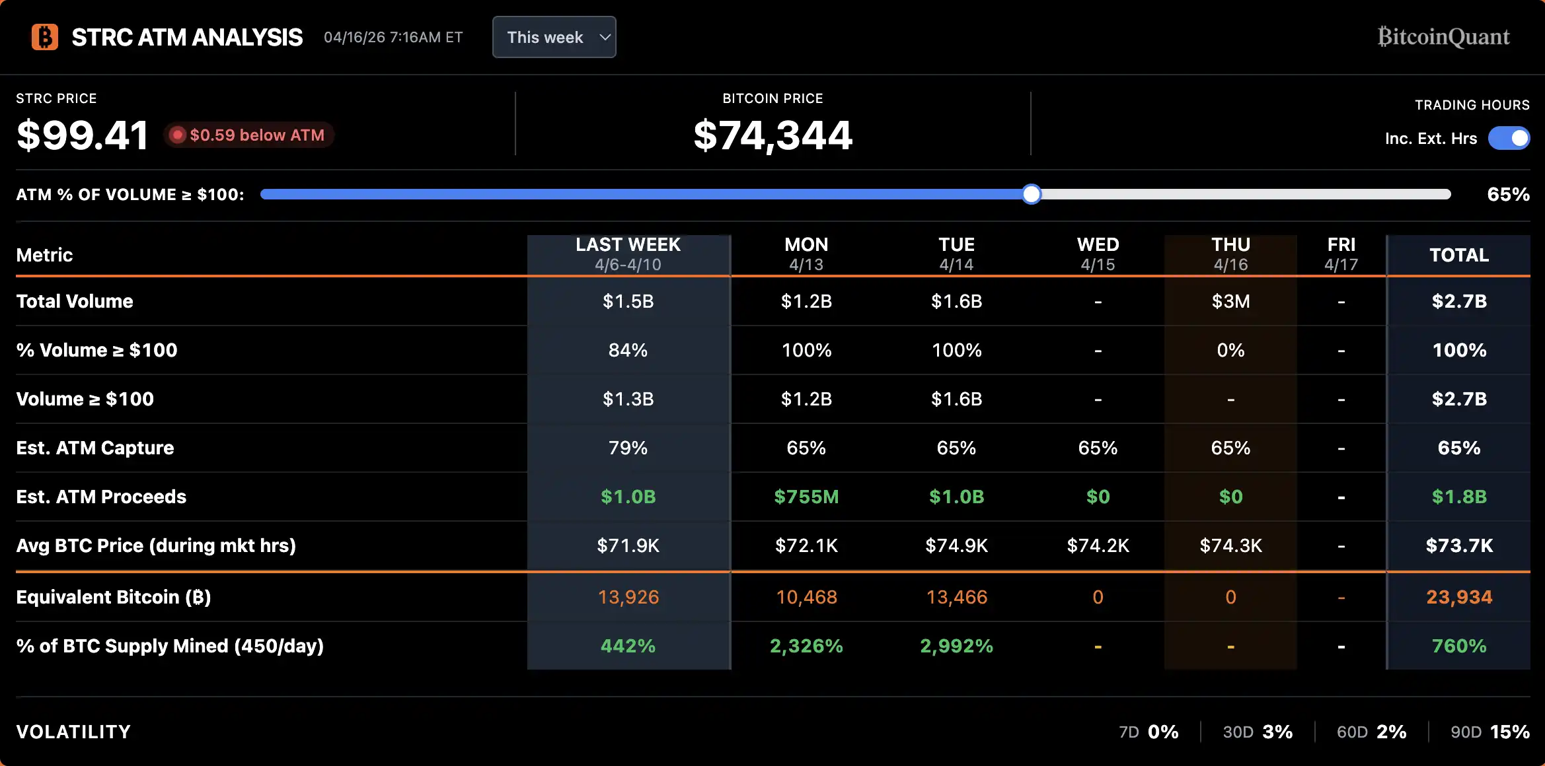1545x766 pixels.
Task: Select the LAST WEEK column header
Action: [x=628, y=254]
